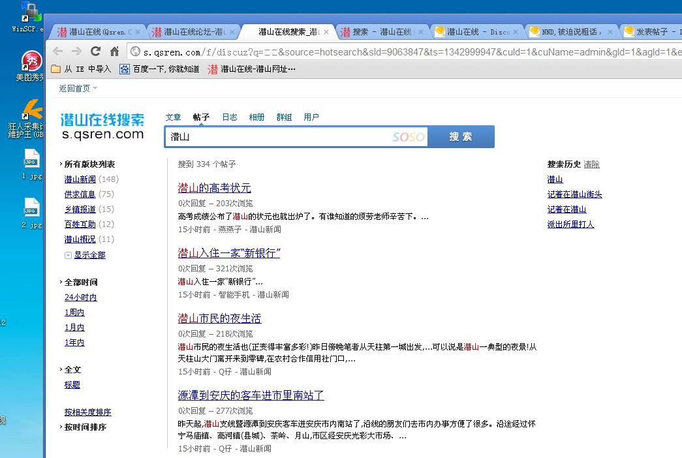Image resolution: width=682 pixels, height=458 pixels.
Task: Sort results with 按相关度排序
Action: point(88,412)
